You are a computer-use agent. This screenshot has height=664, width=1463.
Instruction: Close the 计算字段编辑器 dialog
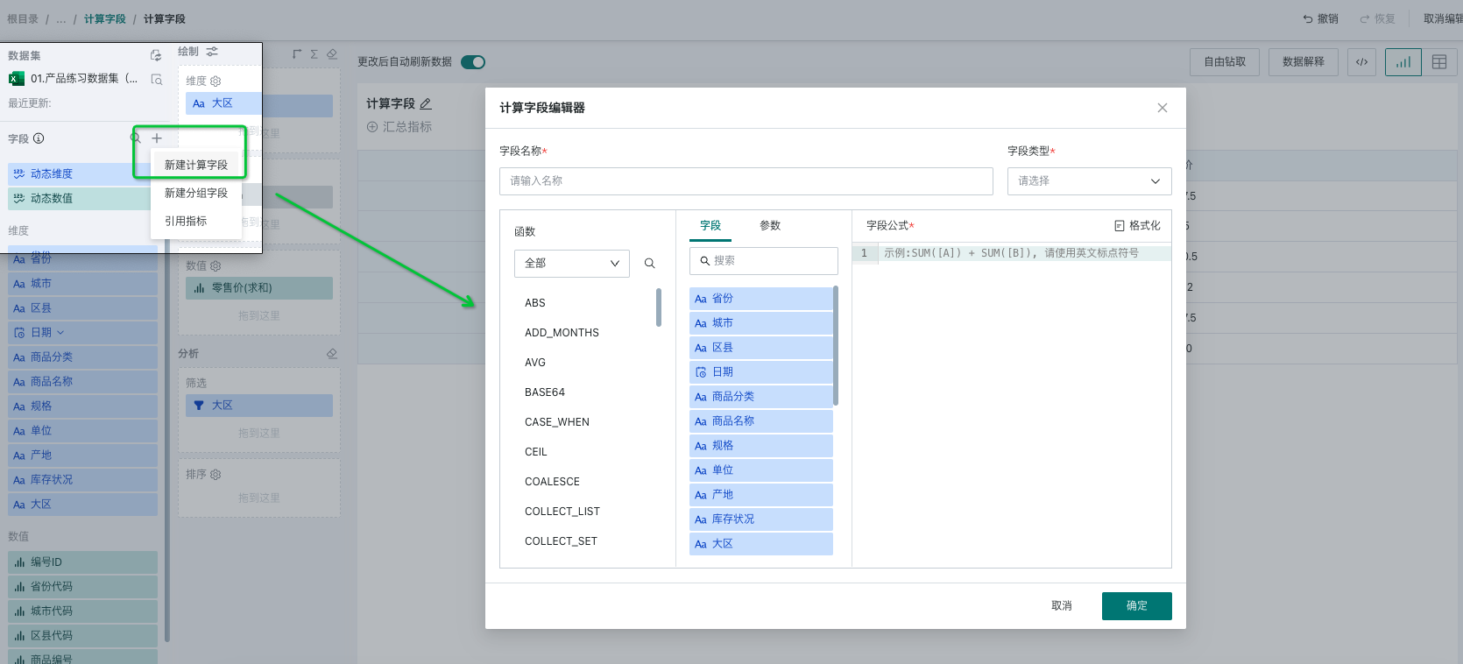1163,108
